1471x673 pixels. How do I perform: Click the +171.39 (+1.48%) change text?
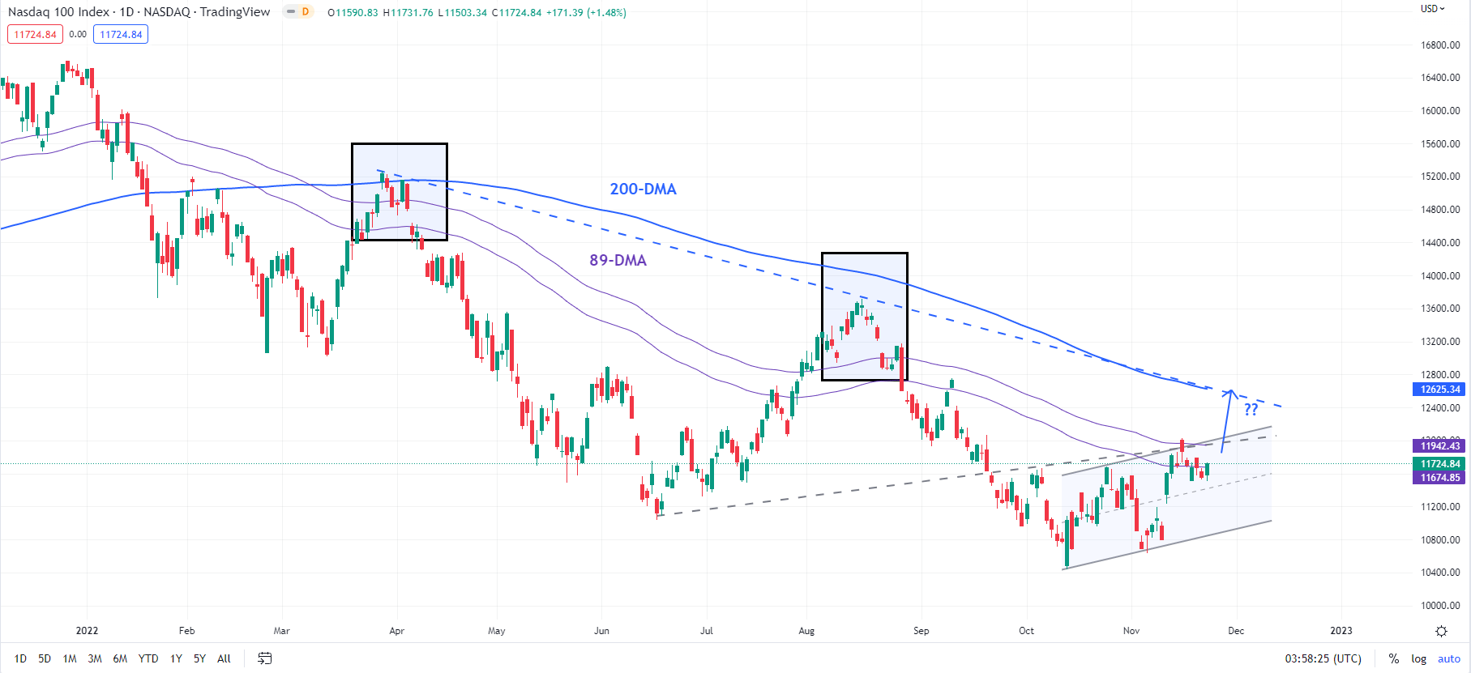587,12
